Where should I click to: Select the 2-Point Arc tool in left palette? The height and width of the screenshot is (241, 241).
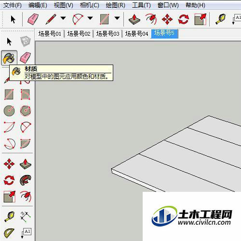pos(26,127)
